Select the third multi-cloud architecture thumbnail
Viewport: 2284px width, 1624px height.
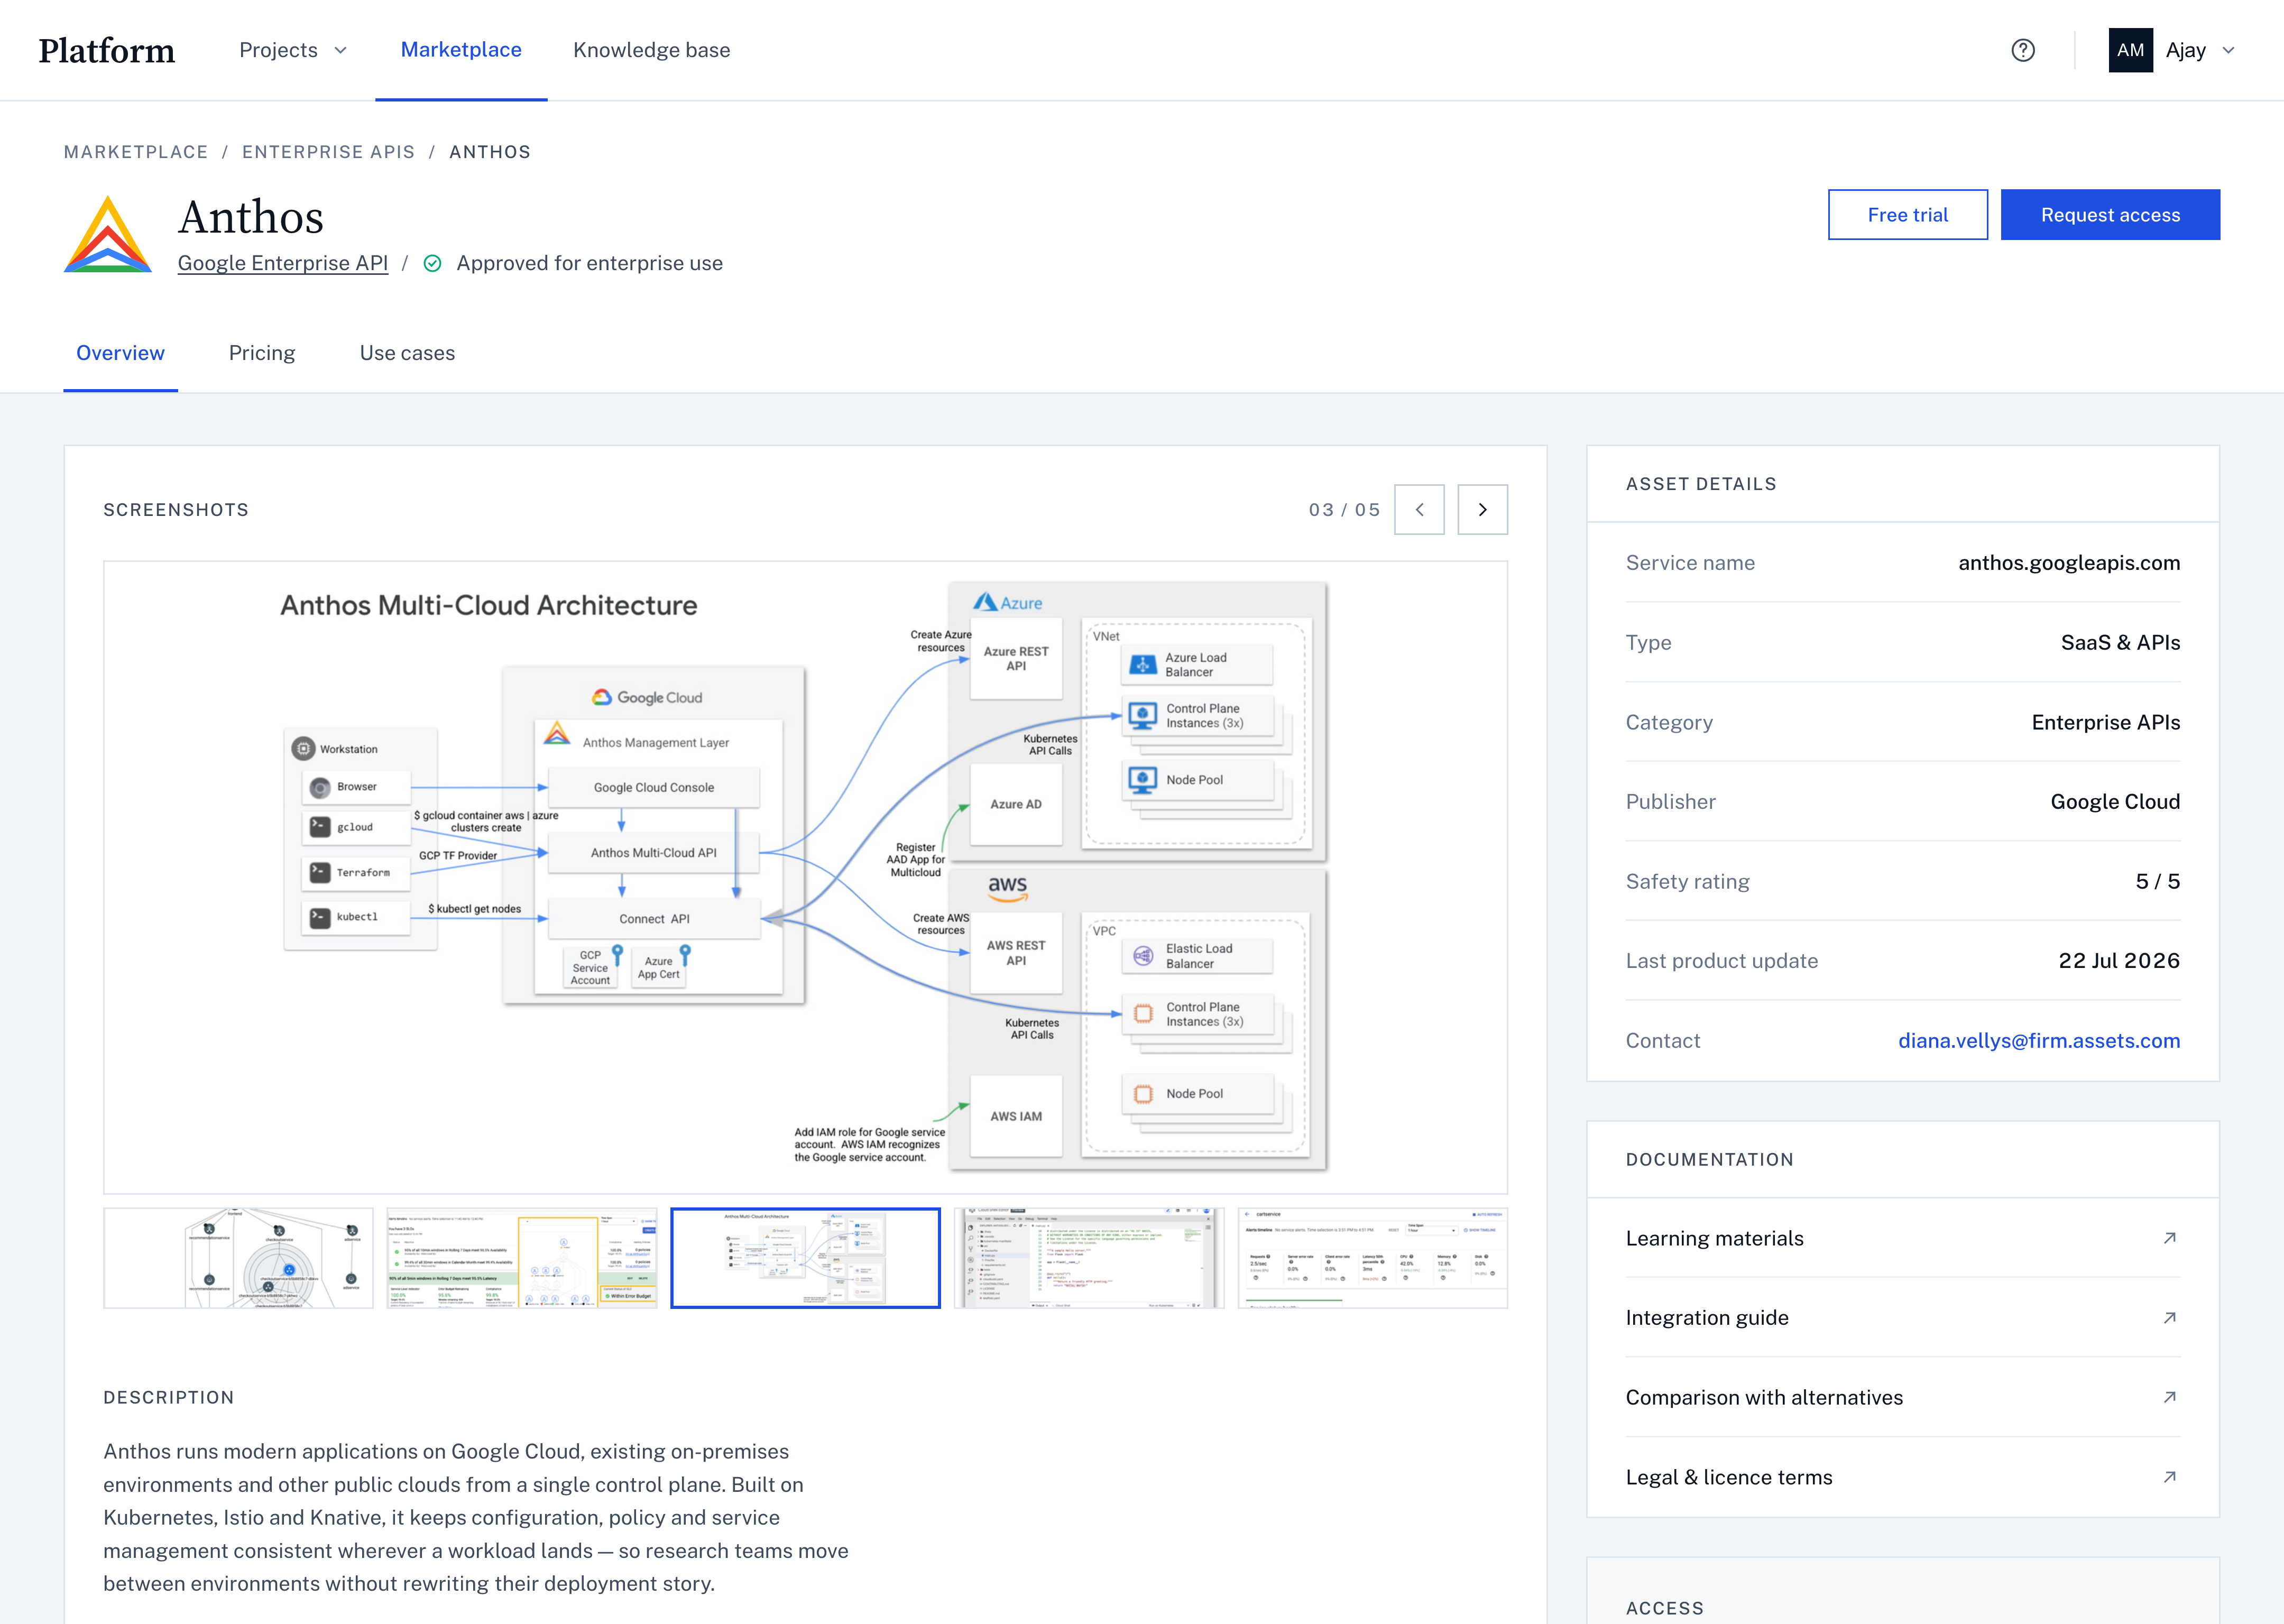(x=805, y=1258)
